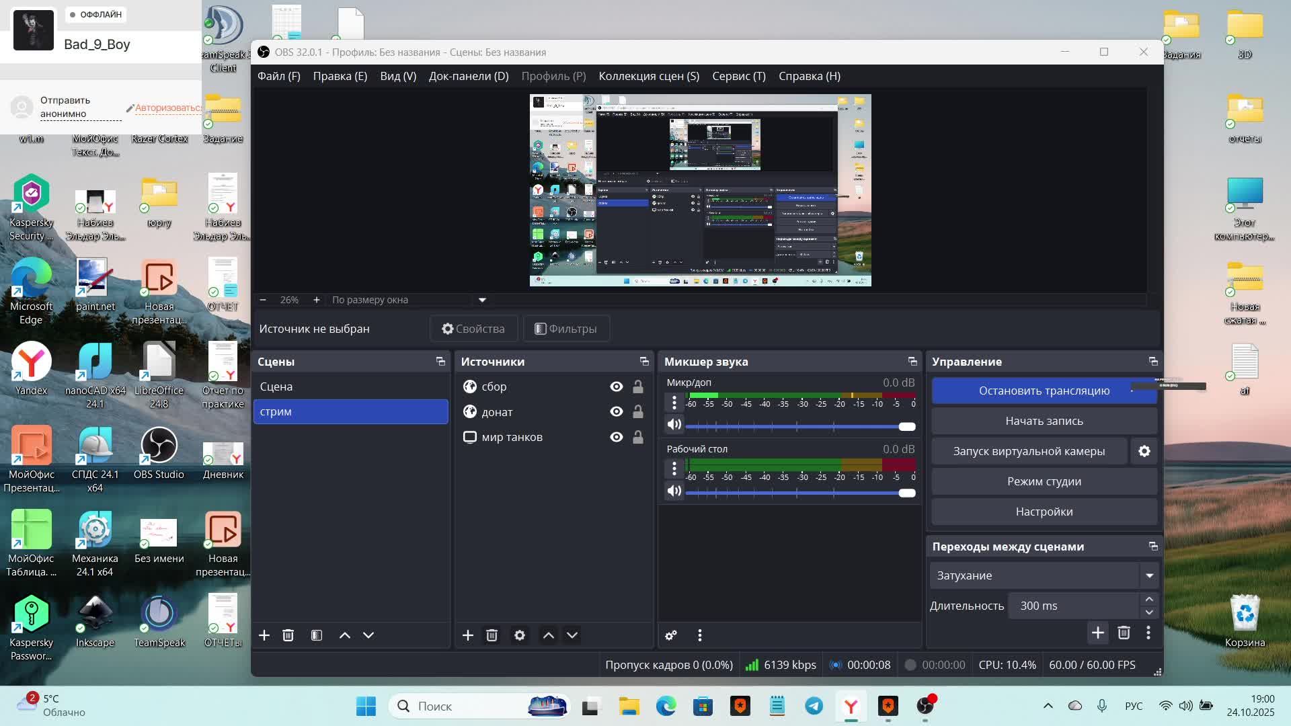This screenshot has width=1291, height=726.
Task: Toggle visibility of мир танков source
Action: (x=616, y=437)
